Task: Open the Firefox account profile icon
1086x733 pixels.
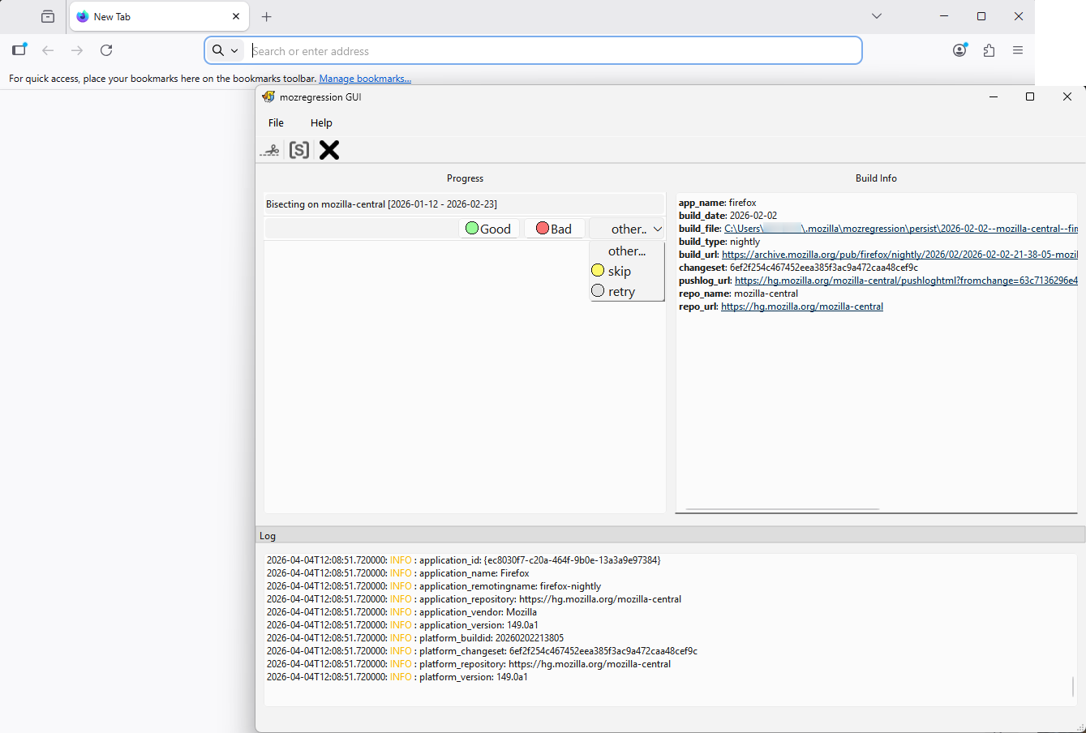Action: coord(959,50)
